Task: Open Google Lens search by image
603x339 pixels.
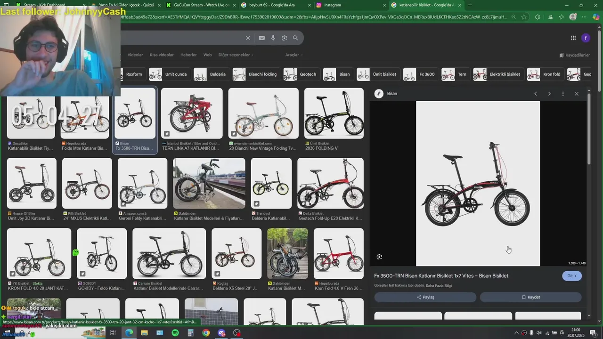Action: [284, 38]
